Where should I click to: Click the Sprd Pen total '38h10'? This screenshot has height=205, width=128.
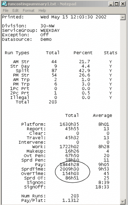point(72,160)
